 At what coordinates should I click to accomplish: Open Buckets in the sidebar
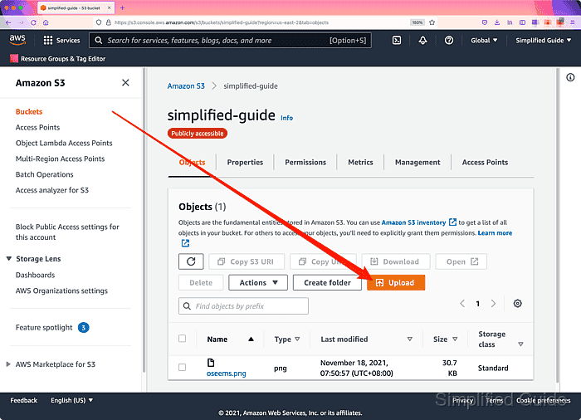click(29, 111)
